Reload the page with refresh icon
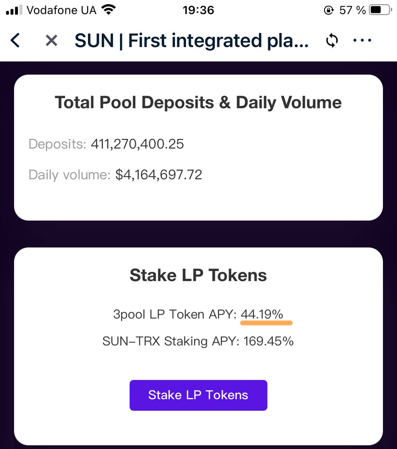The height and width of the screenshot is (449, 397). tap(332, 41)
